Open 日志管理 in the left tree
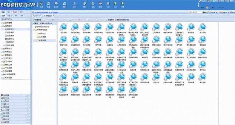Viewport: 235px width, 125px height. [x=8, y=71]
